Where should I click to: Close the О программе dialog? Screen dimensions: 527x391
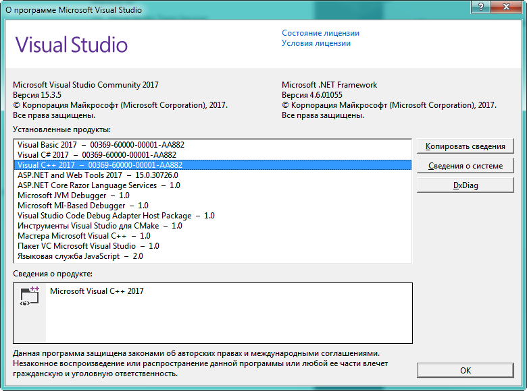(x=507, y=6)
